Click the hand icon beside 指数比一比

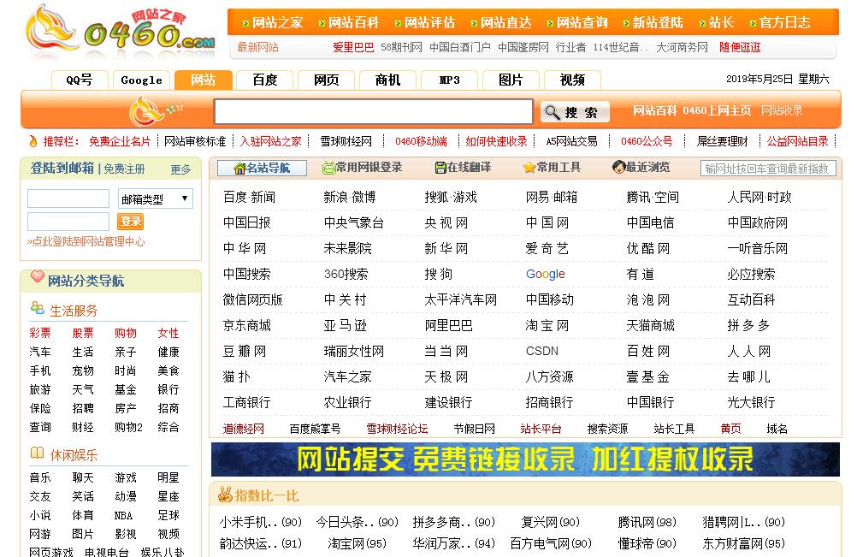pyautogui.click(x=225, y=495)
